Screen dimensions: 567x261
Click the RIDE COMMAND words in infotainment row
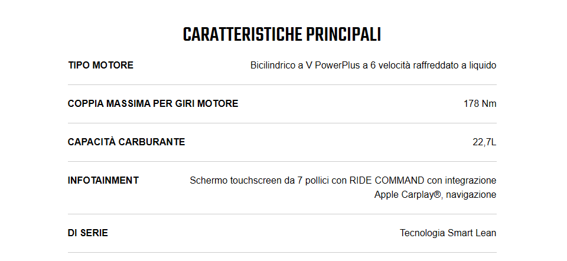[x=386, y=180]
